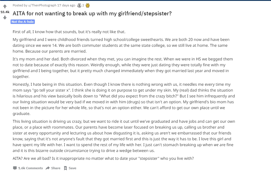The image size is (271, 172).
Task: Click the silver award icon
Action: click(x=79, y=5)
